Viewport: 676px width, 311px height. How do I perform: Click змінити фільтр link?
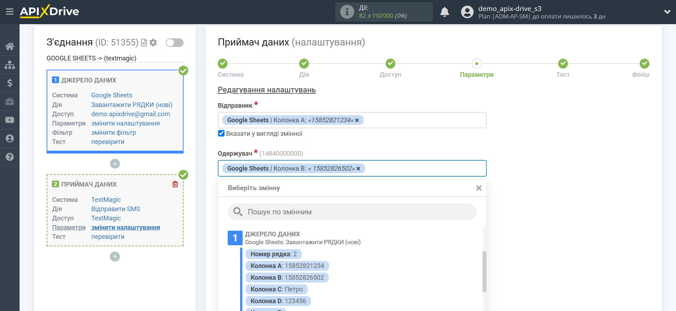(114, 133)
